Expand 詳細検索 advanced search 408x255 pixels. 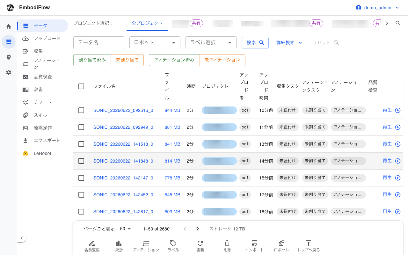pyautogui.click(x=289, y=43)
